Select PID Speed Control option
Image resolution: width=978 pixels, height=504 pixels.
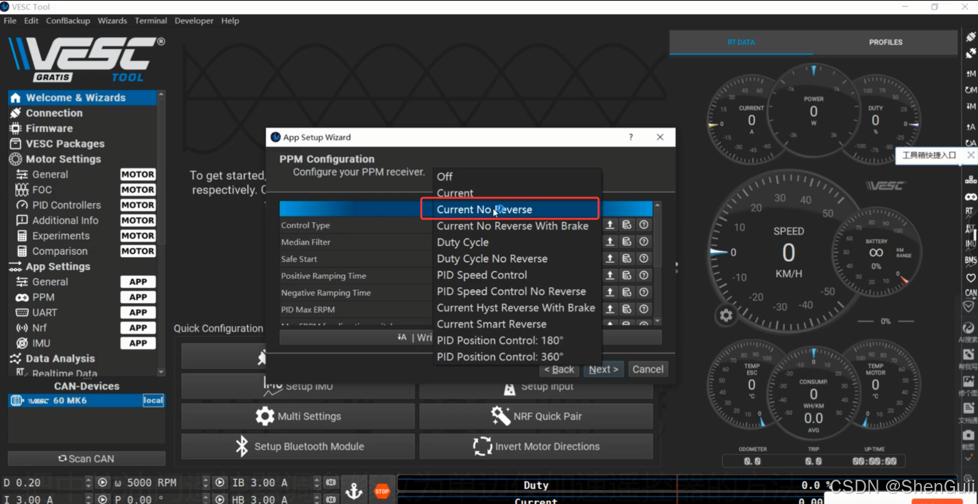coord(482,275)
